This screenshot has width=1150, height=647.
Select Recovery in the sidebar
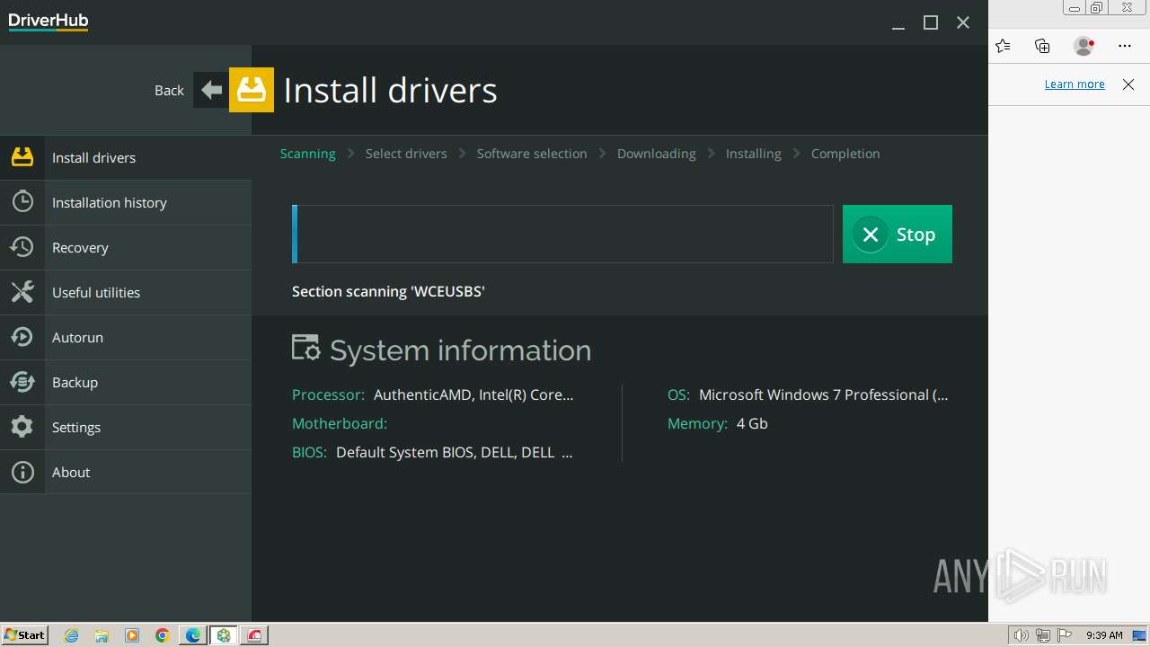126,247
